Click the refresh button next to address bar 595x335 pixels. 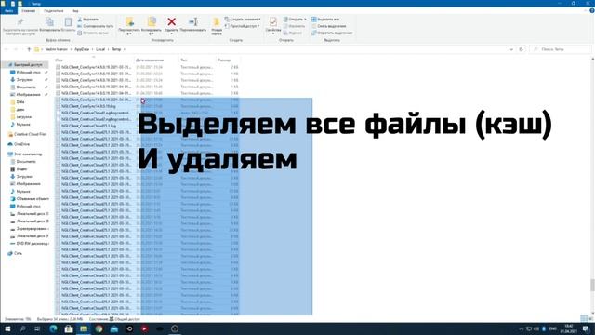522,49
